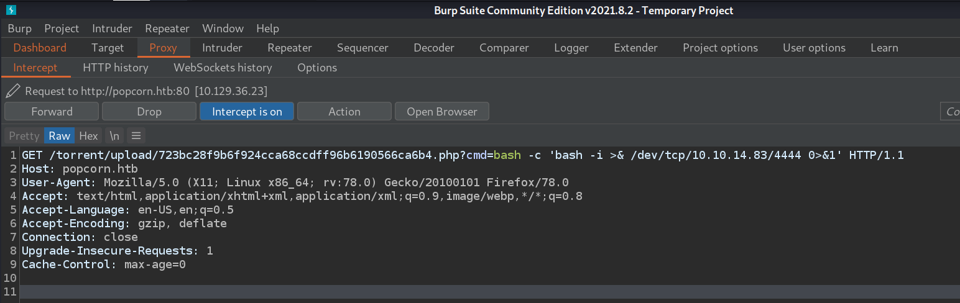Open the Intruder menu in menu bar
The width and height of the screenshot is (960, 303).
pyautogui.click(x=112, y=29)
